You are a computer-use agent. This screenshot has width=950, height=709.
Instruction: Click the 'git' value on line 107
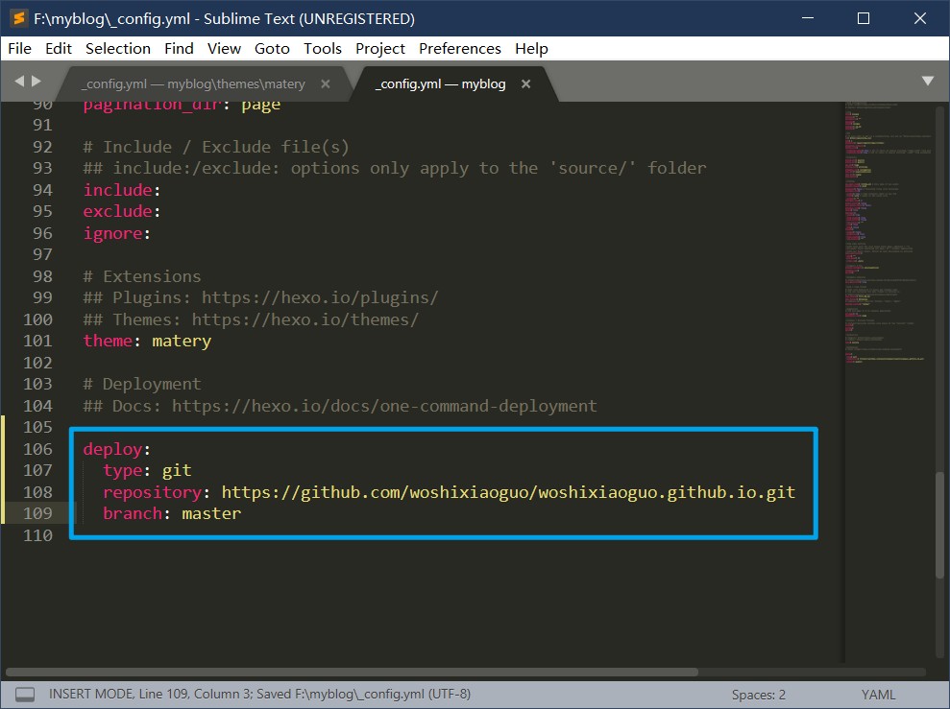[177, 470]
